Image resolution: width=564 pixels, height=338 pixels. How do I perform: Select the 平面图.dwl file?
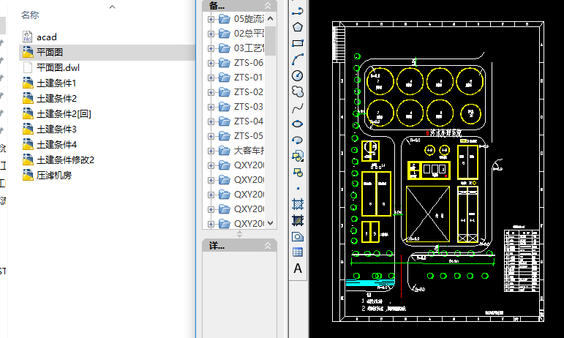58,67
